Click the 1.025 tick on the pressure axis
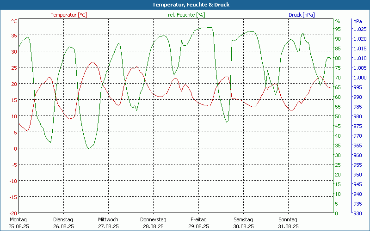 tap(360, 29)
